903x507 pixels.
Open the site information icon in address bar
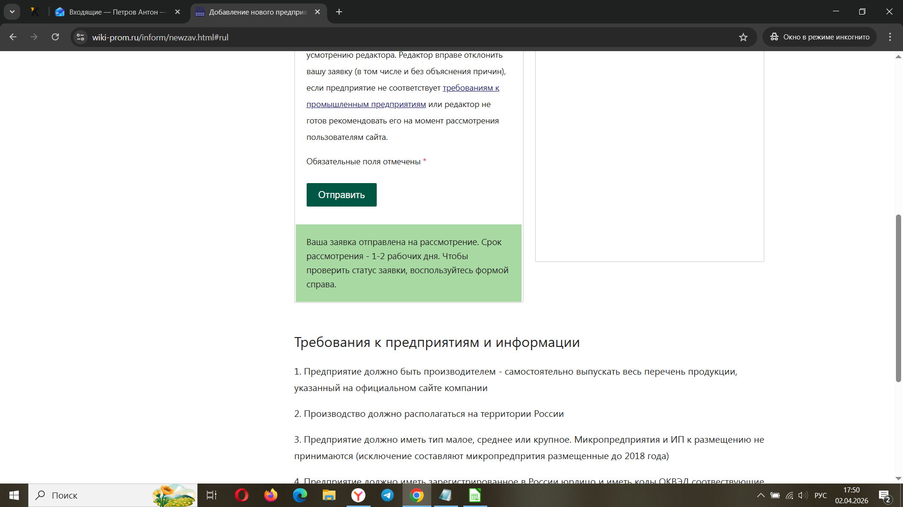(x=80, y=37)
